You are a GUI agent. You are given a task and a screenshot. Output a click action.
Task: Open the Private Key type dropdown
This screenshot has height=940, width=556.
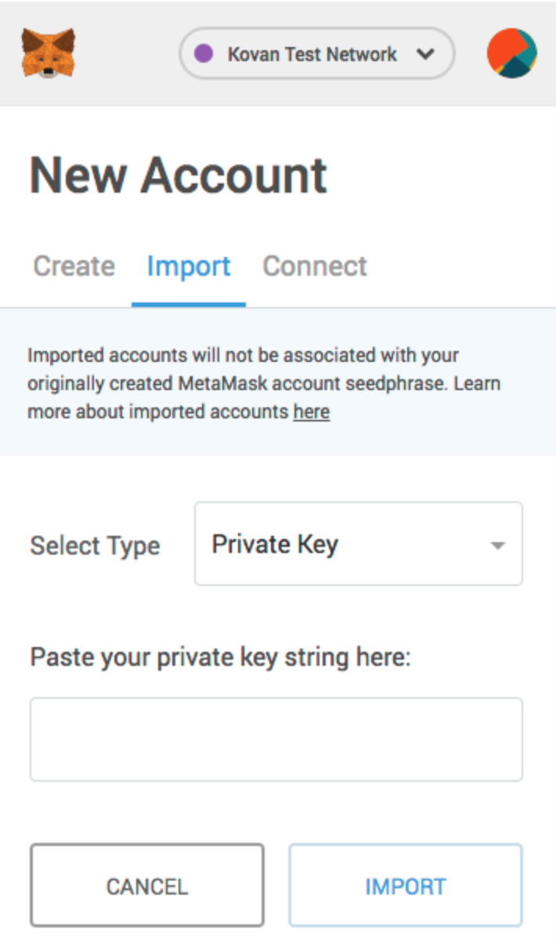359,544
